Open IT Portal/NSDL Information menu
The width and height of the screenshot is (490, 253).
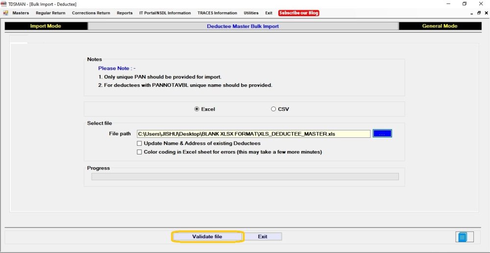coord(165,13)
